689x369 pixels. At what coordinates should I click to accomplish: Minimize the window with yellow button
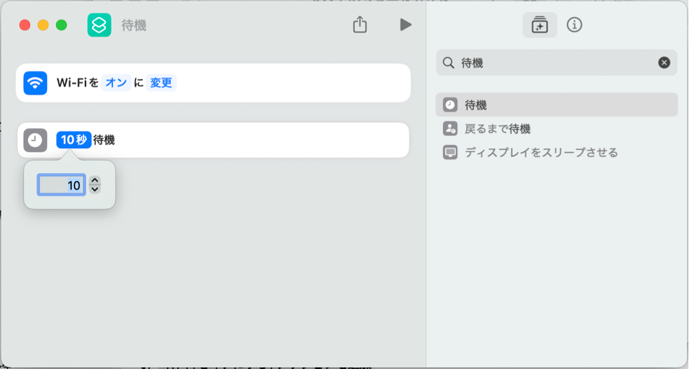pos(43,25)
